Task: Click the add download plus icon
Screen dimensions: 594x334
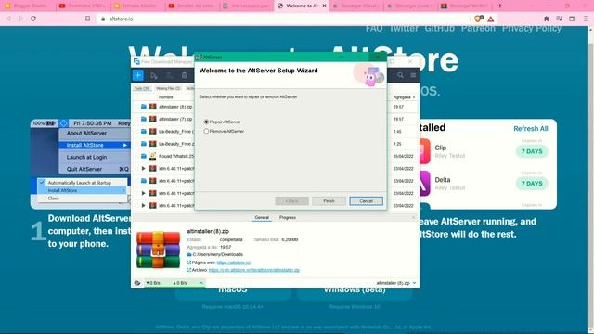Action: pos(138,75)
